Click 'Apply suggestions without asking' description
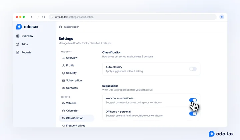 pos(124,71)
